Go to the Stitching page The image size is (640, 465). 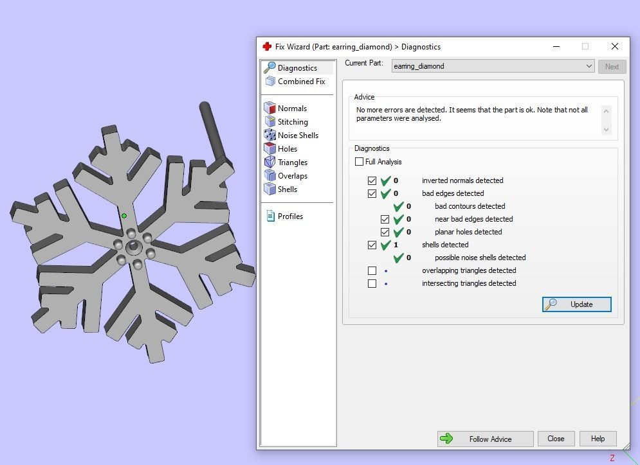[x=293, y=121]
